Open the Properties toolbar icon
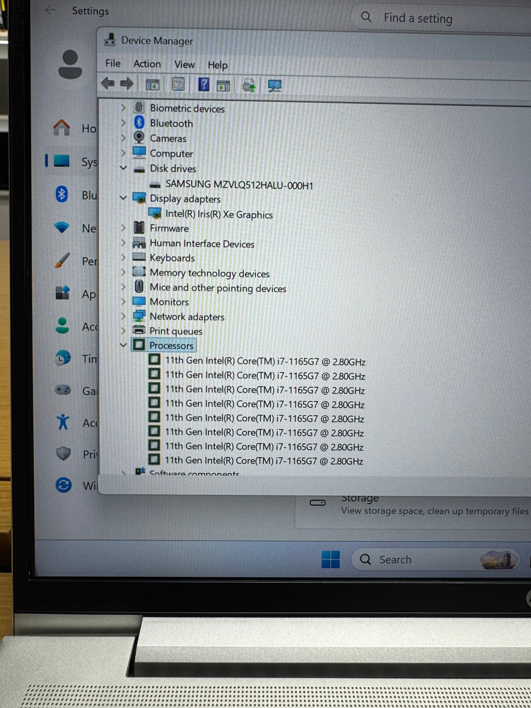Viewport: 531px width, 708px height. point(178,84)
